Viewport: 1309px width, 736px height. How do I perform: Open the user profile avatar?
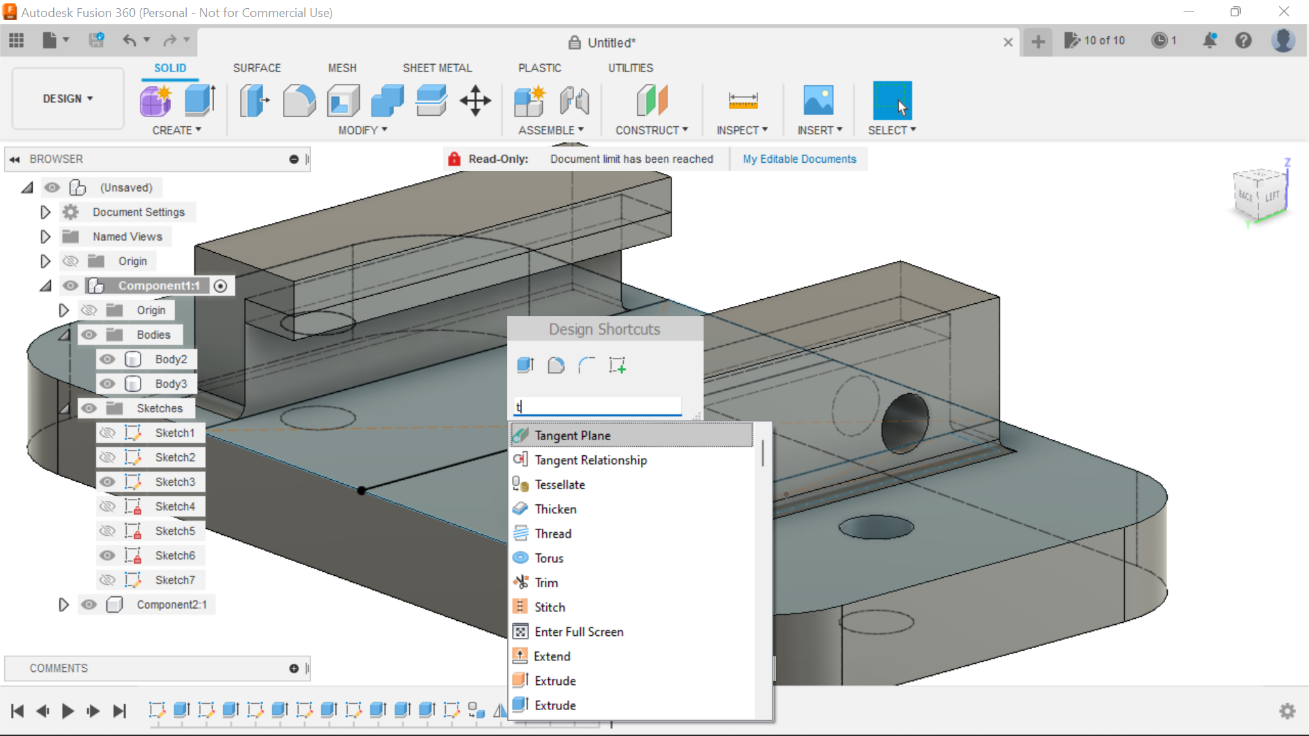click(1283, 41)
